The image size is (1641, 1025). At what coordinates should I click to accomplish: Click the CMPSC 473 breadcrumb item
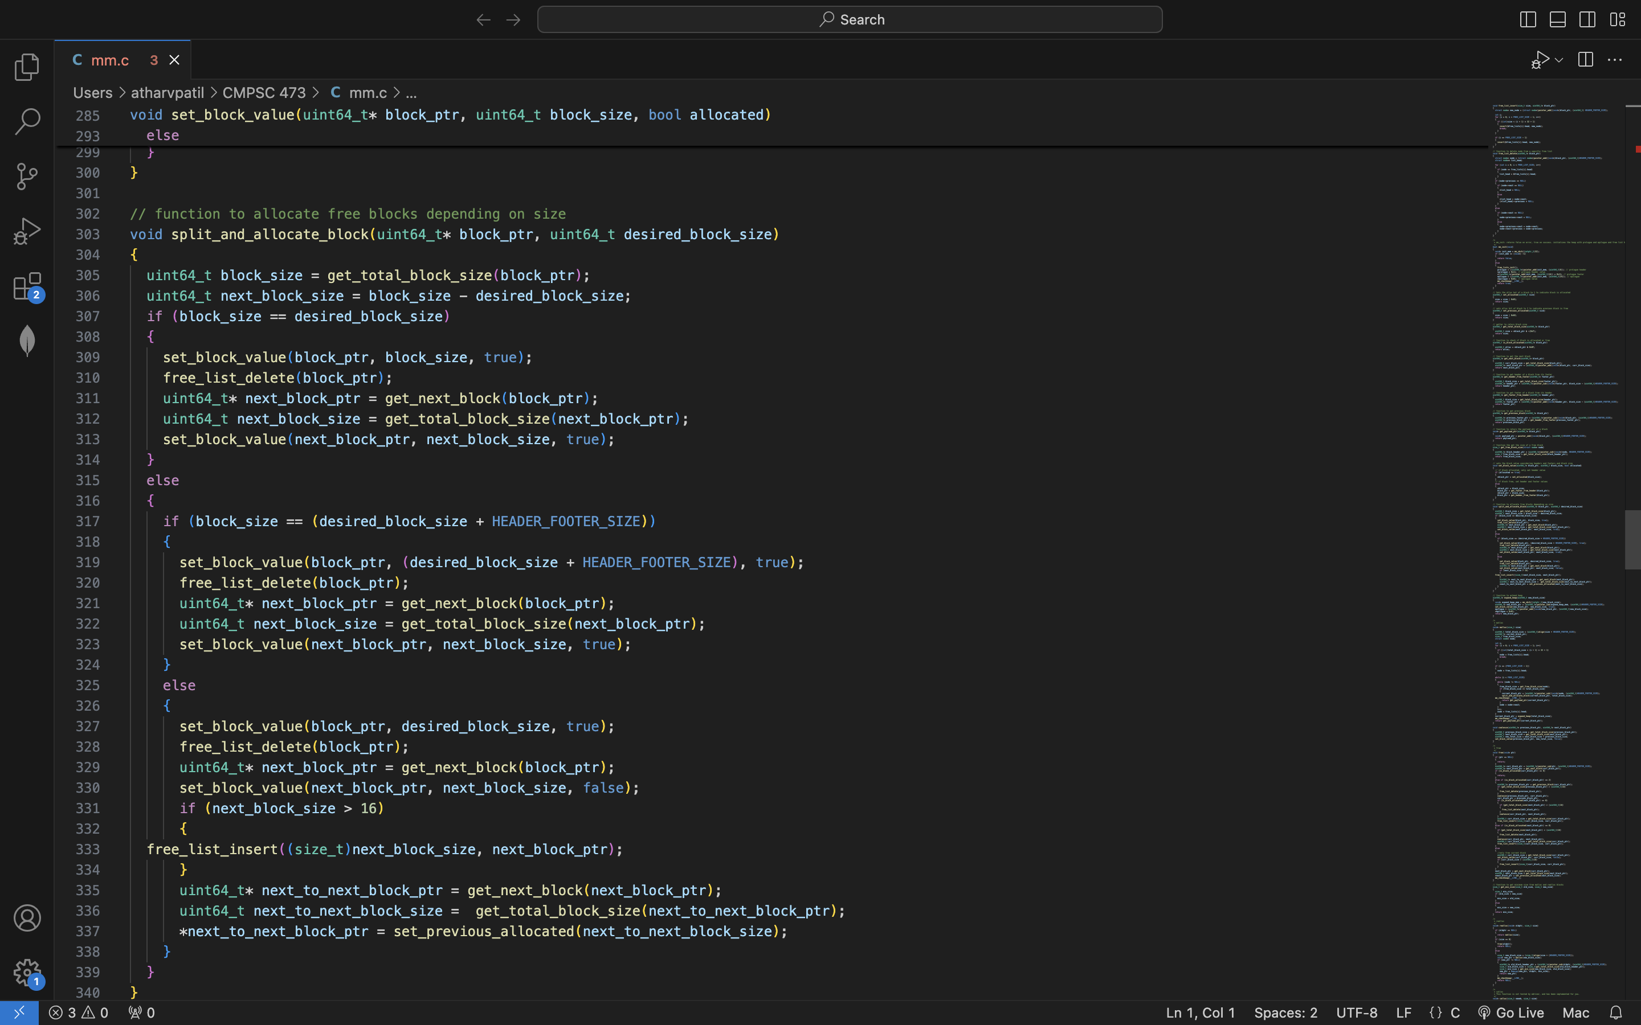tap(264, 93)
